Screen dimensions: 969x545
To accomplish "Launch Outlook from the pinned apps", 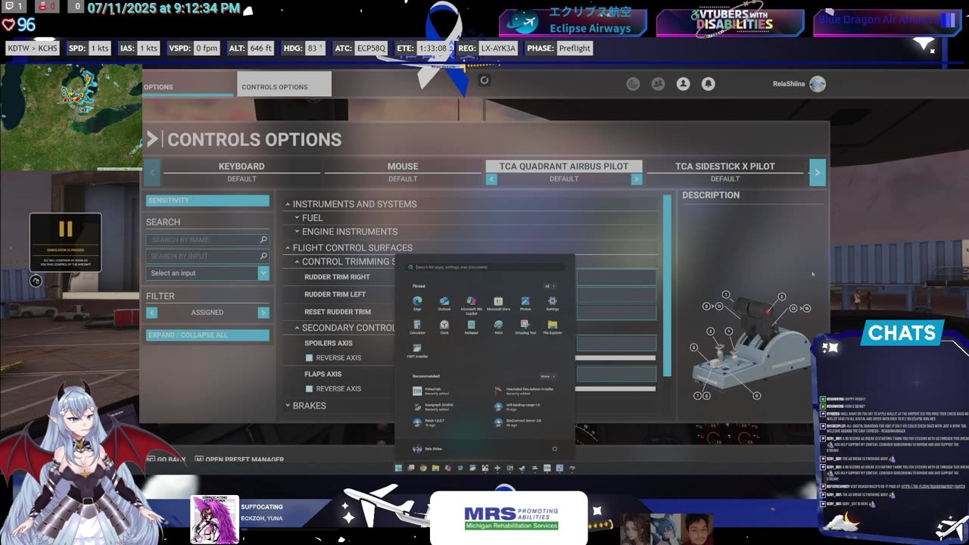I will [x=444, y=303].
